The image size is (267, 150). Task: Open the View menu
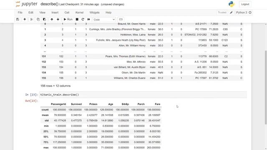43,12
